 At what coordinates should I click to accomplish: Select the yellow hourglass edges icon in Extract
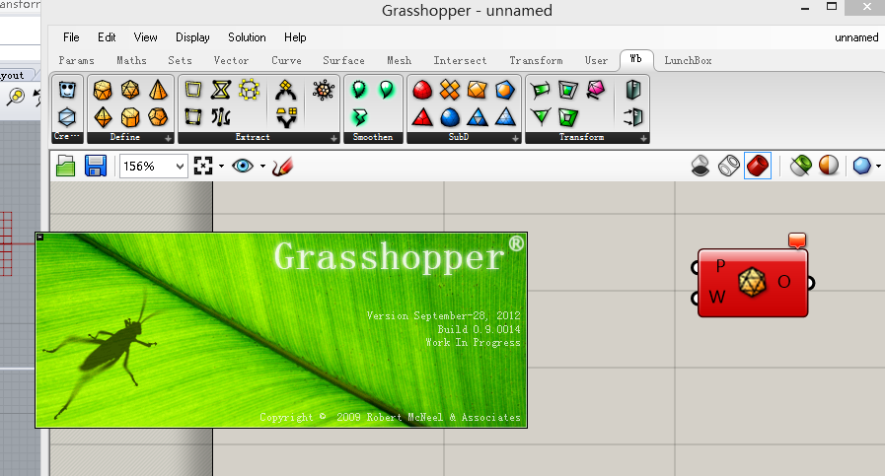tap(221, 90)
